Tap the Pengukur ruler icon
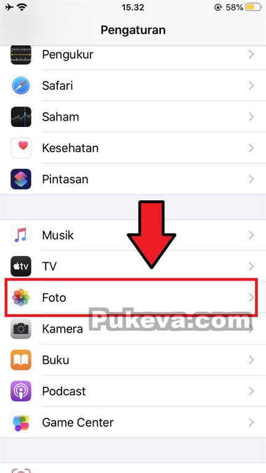Image resolution: width=266 pixels, height=473 pixels. [21, 55]
